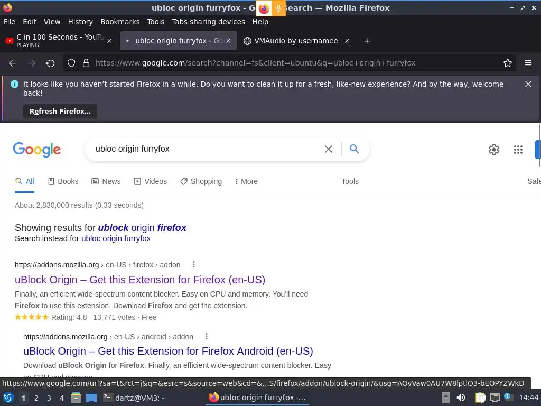The image size is (541, 406).
Task: Close the VMAudio by usernamee tab
Action: point(347,41)
